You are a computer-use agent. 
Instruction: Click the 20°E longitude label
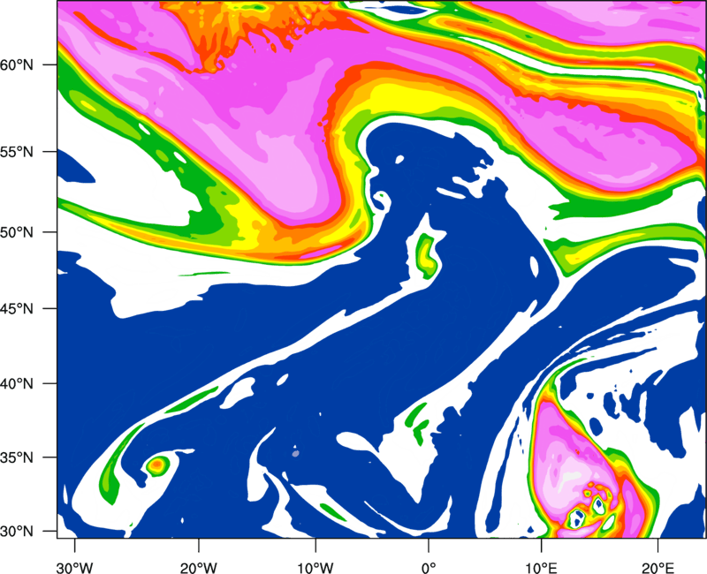[x=658, y=568]
